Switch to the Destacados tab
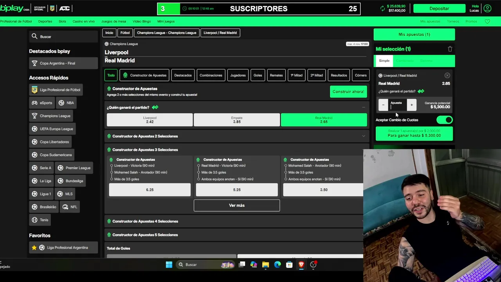 (x=183, y=75)
